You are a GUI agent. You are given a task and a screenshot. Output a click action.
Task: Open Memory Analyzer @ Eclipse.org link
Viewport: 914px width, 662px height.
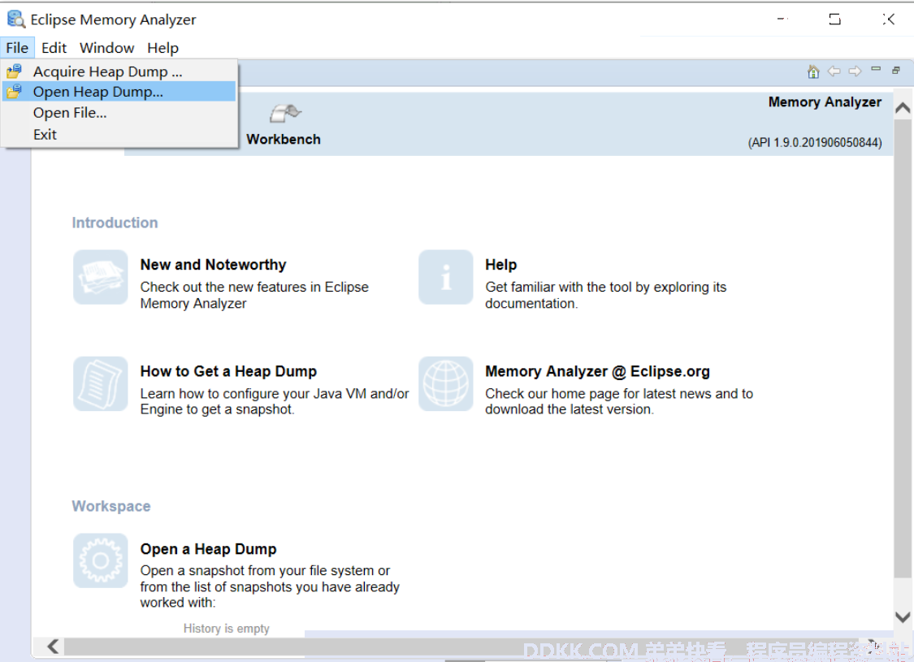(x=597, y=371)
